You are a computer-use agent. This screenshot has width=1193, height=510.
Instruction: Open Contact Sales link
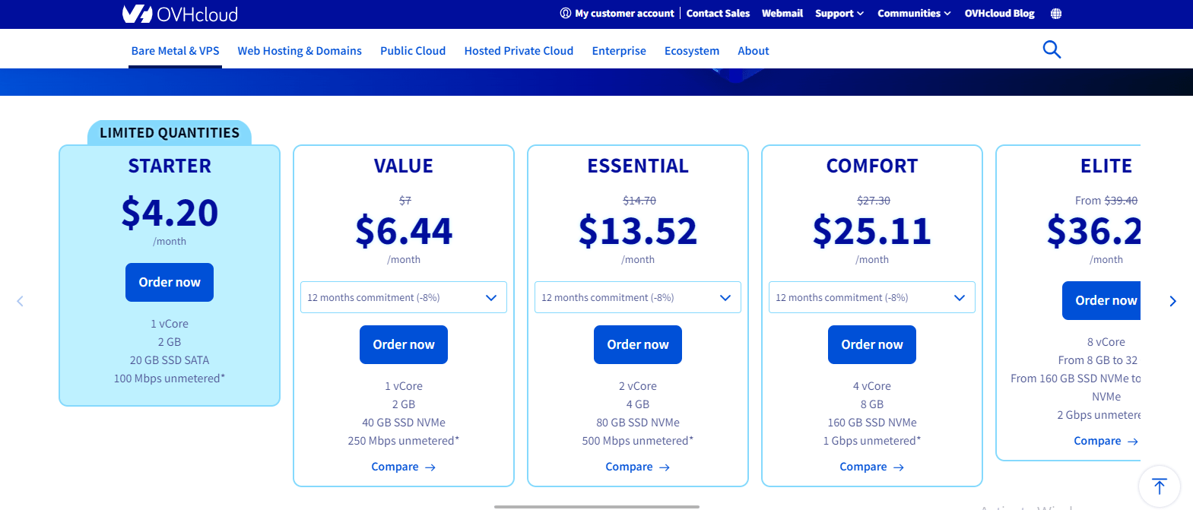718,14
